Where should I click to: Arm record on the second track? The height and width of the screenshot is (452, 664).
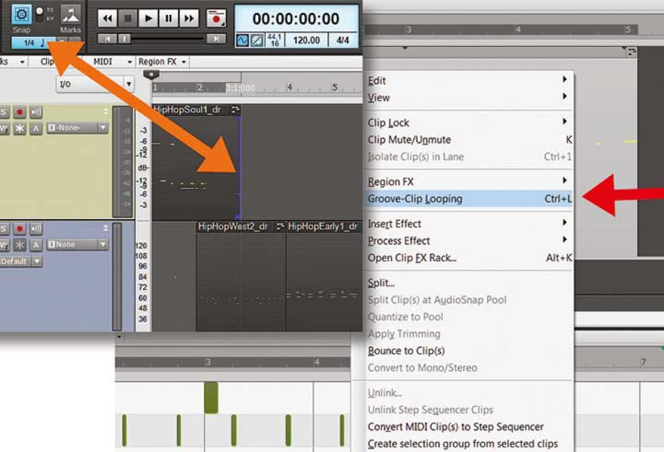coord(19,229)
